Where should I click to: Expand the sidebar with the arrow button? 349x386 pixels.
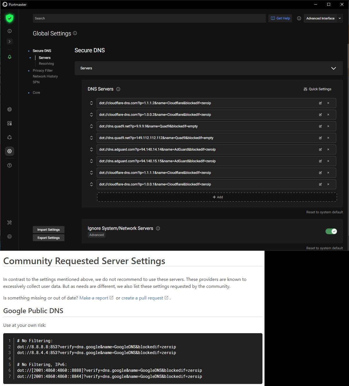[10, 42]
